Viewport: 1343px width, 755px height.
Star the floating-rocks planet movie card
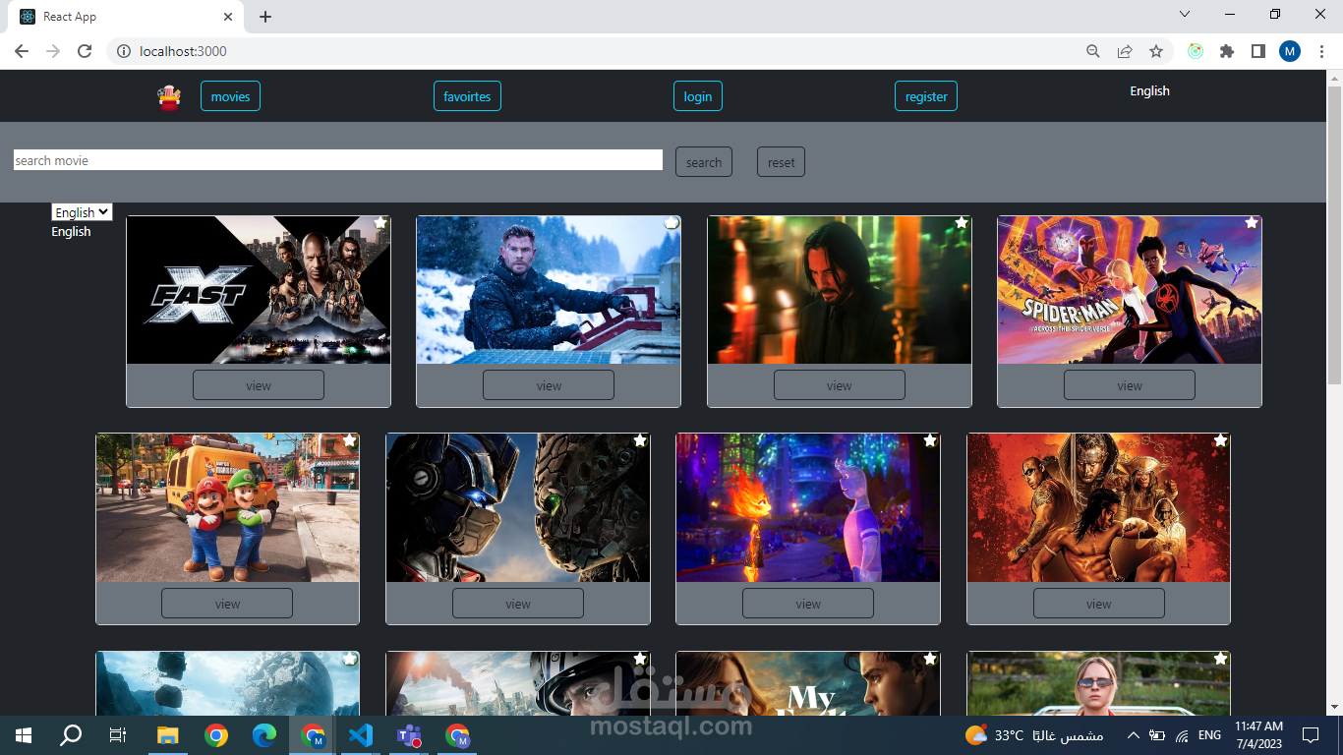click(x=349, y=659)
